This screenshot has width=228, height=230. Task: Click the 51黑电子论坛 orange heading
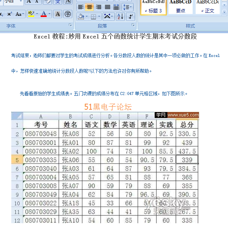point(108,107)
